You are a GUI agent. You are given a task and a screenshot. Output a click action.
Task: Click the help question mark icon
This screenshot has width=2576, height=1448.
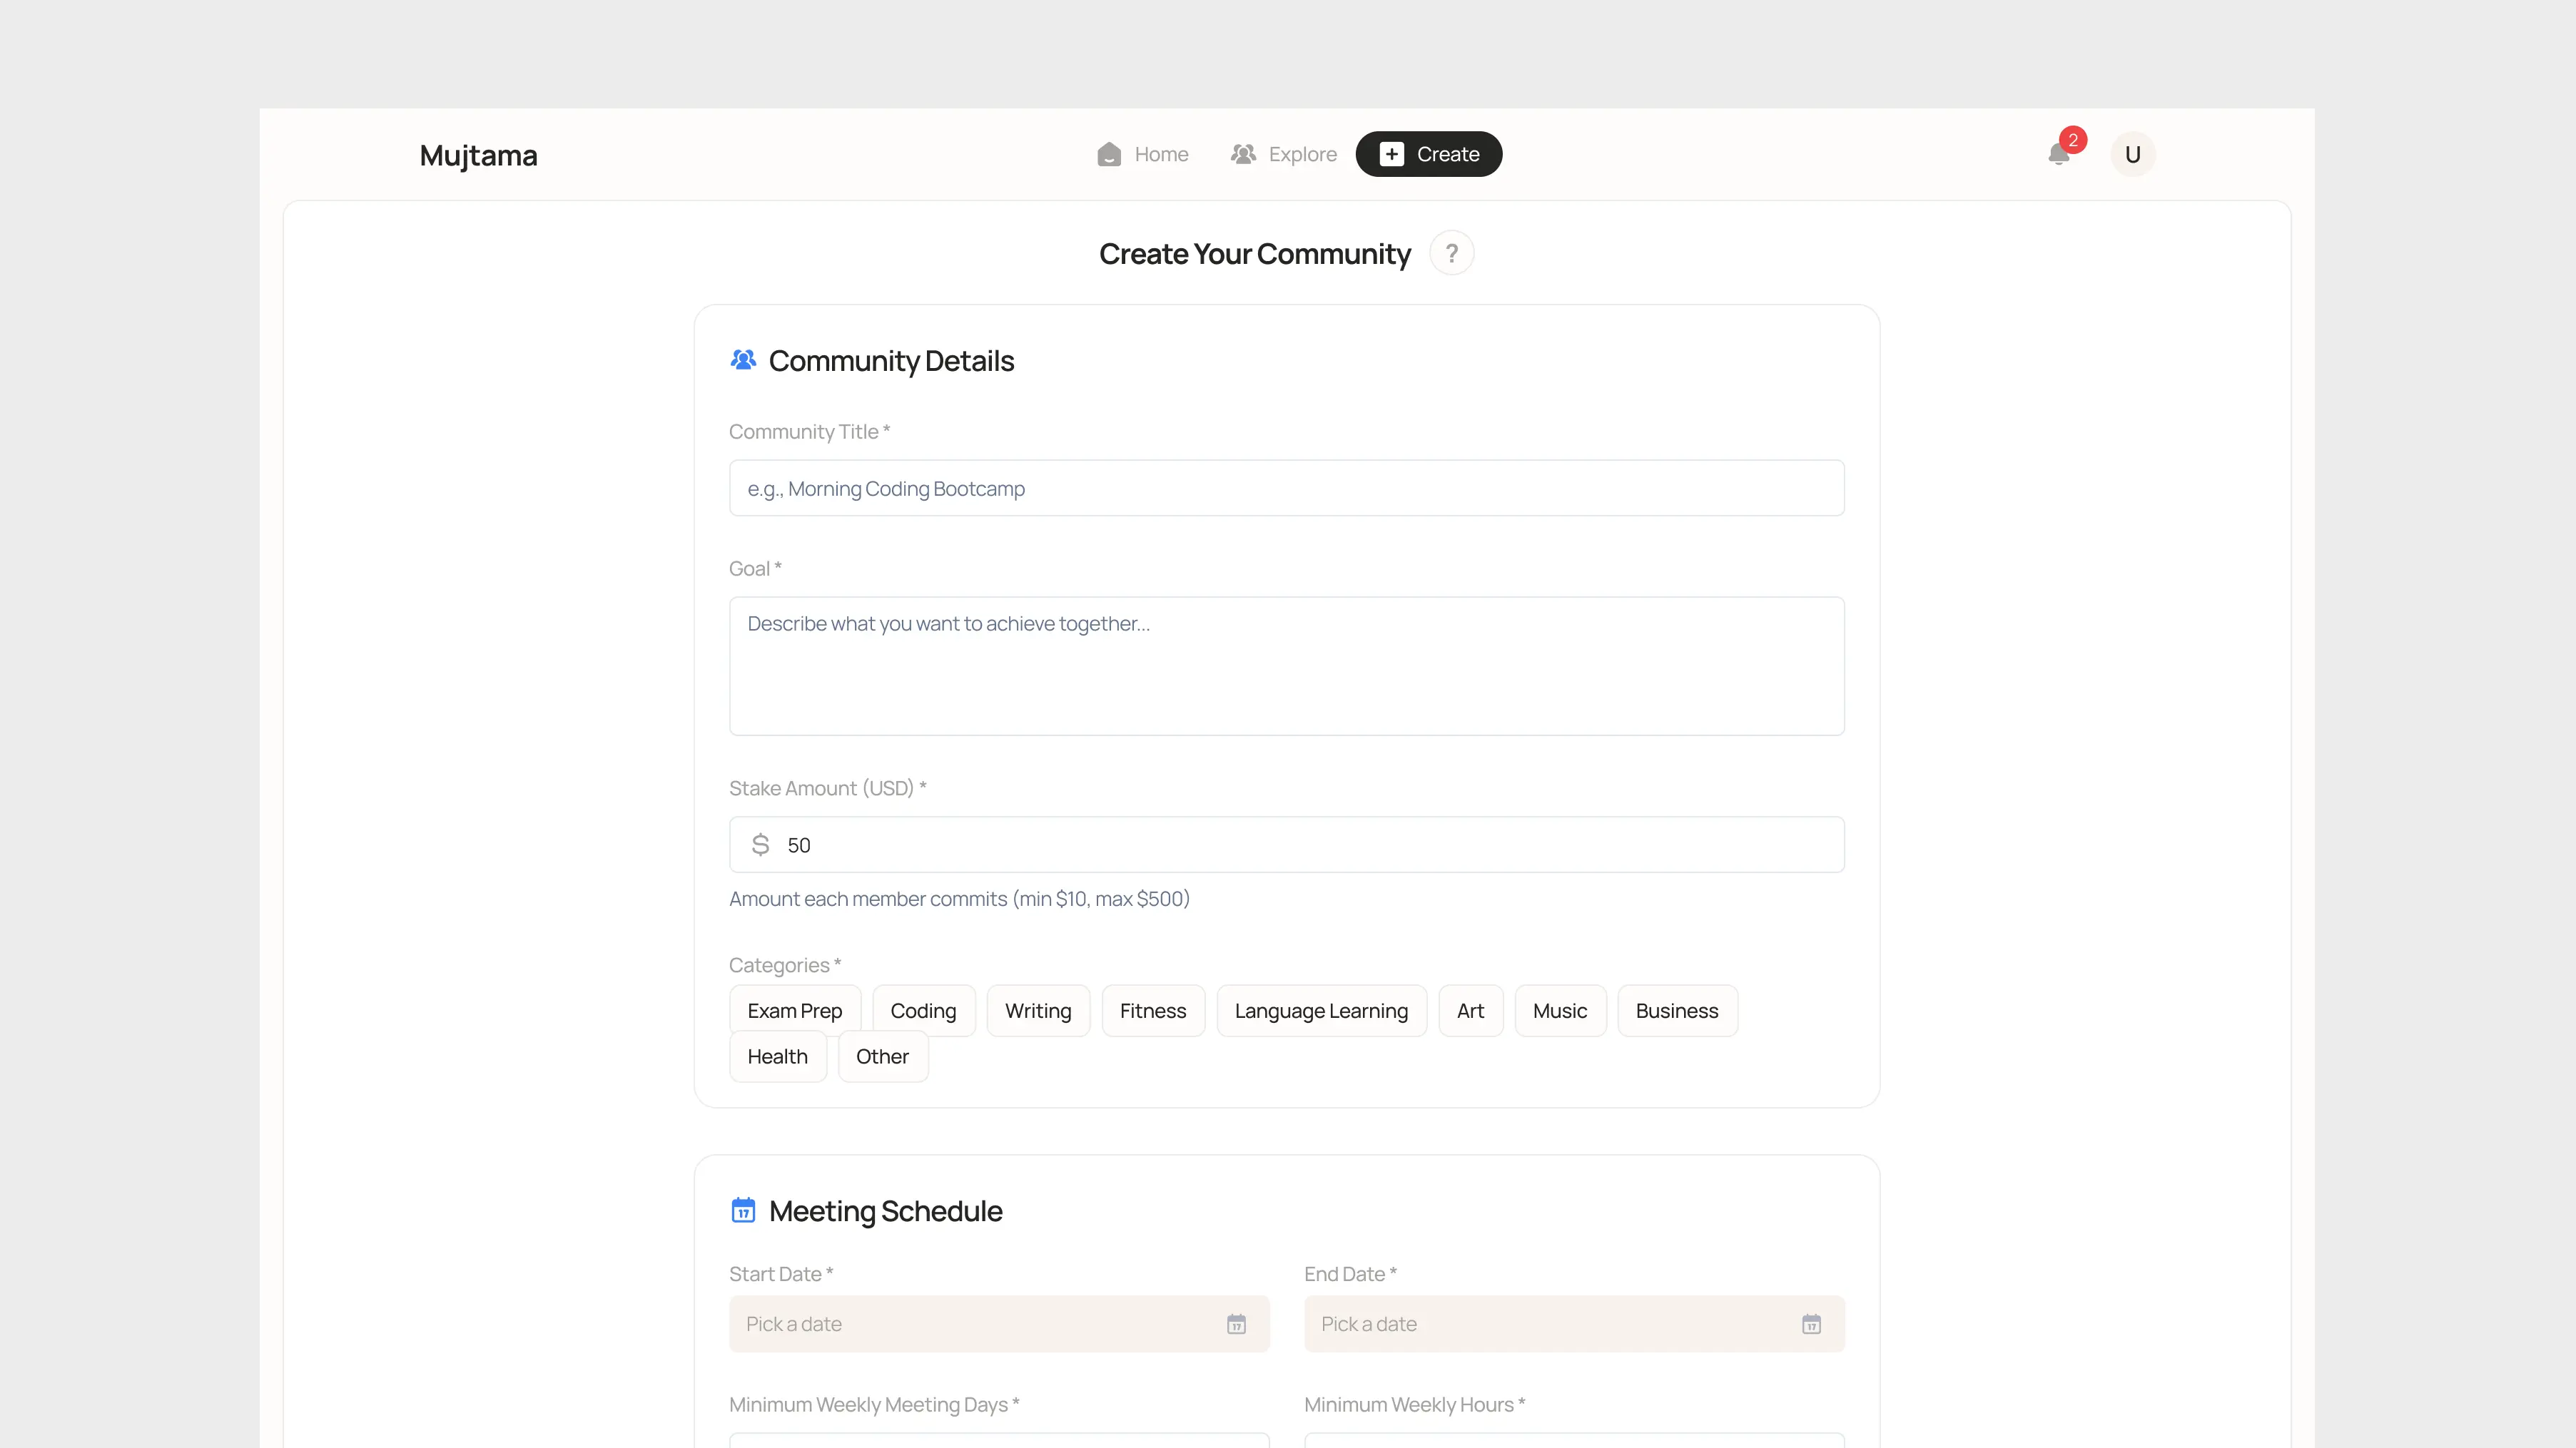[1451, 254]
